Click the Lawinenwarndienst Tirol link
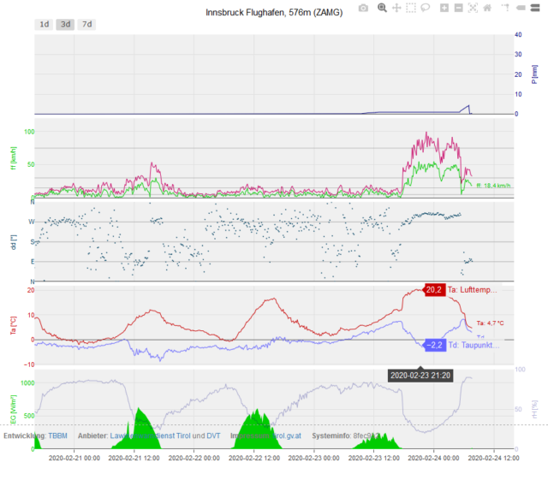Screen dimensions: 548x480 pyautogui.click(x=150, y=436)
